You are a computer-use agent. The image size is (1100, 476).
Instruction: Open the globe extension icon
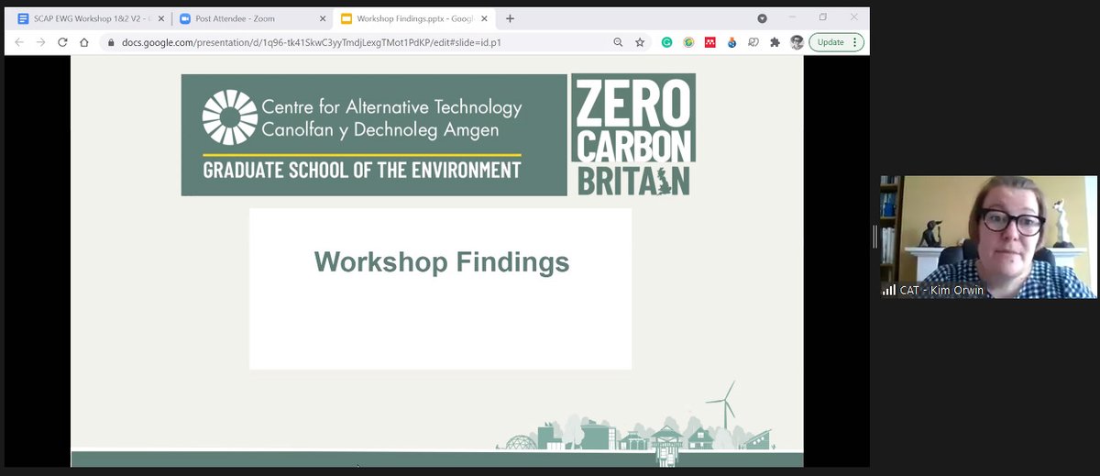tap(688, 42)
